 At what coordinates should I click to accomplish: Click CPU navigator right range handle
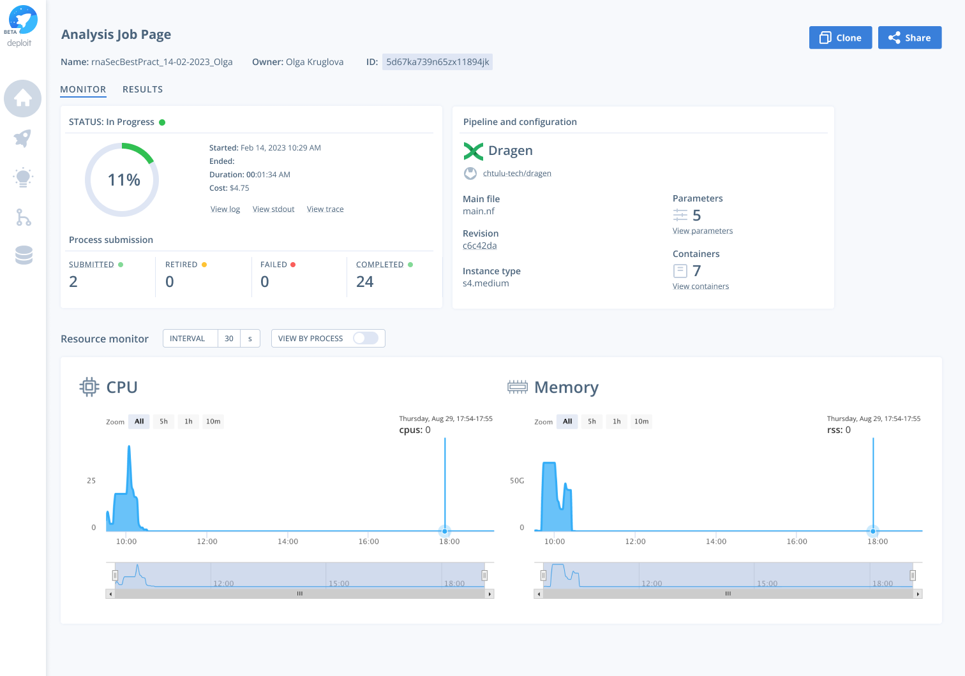pos(484,575)
